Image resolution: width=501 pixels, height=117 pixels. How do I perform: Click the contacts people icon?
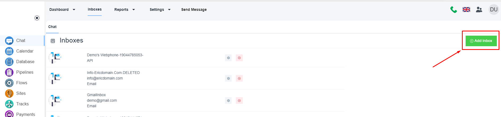[479, 10]
